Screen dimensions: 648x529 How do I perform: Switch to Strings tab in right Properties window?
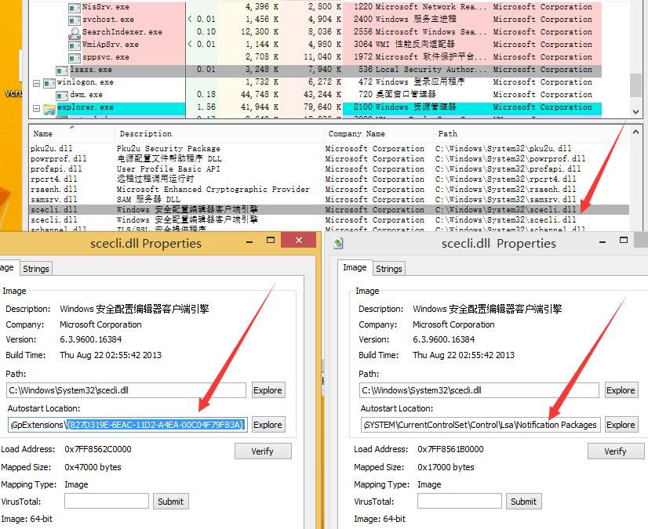[389, 269]
